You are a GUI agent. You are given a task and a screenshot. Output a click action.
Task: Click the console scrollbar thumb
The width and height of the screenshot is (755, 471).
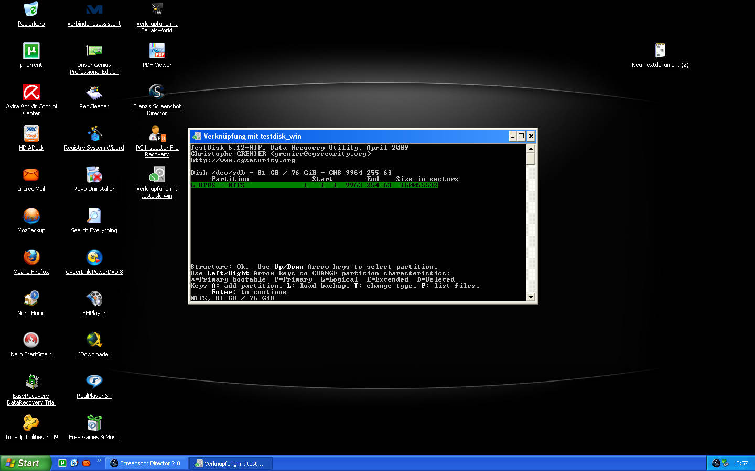coord(531,159)
